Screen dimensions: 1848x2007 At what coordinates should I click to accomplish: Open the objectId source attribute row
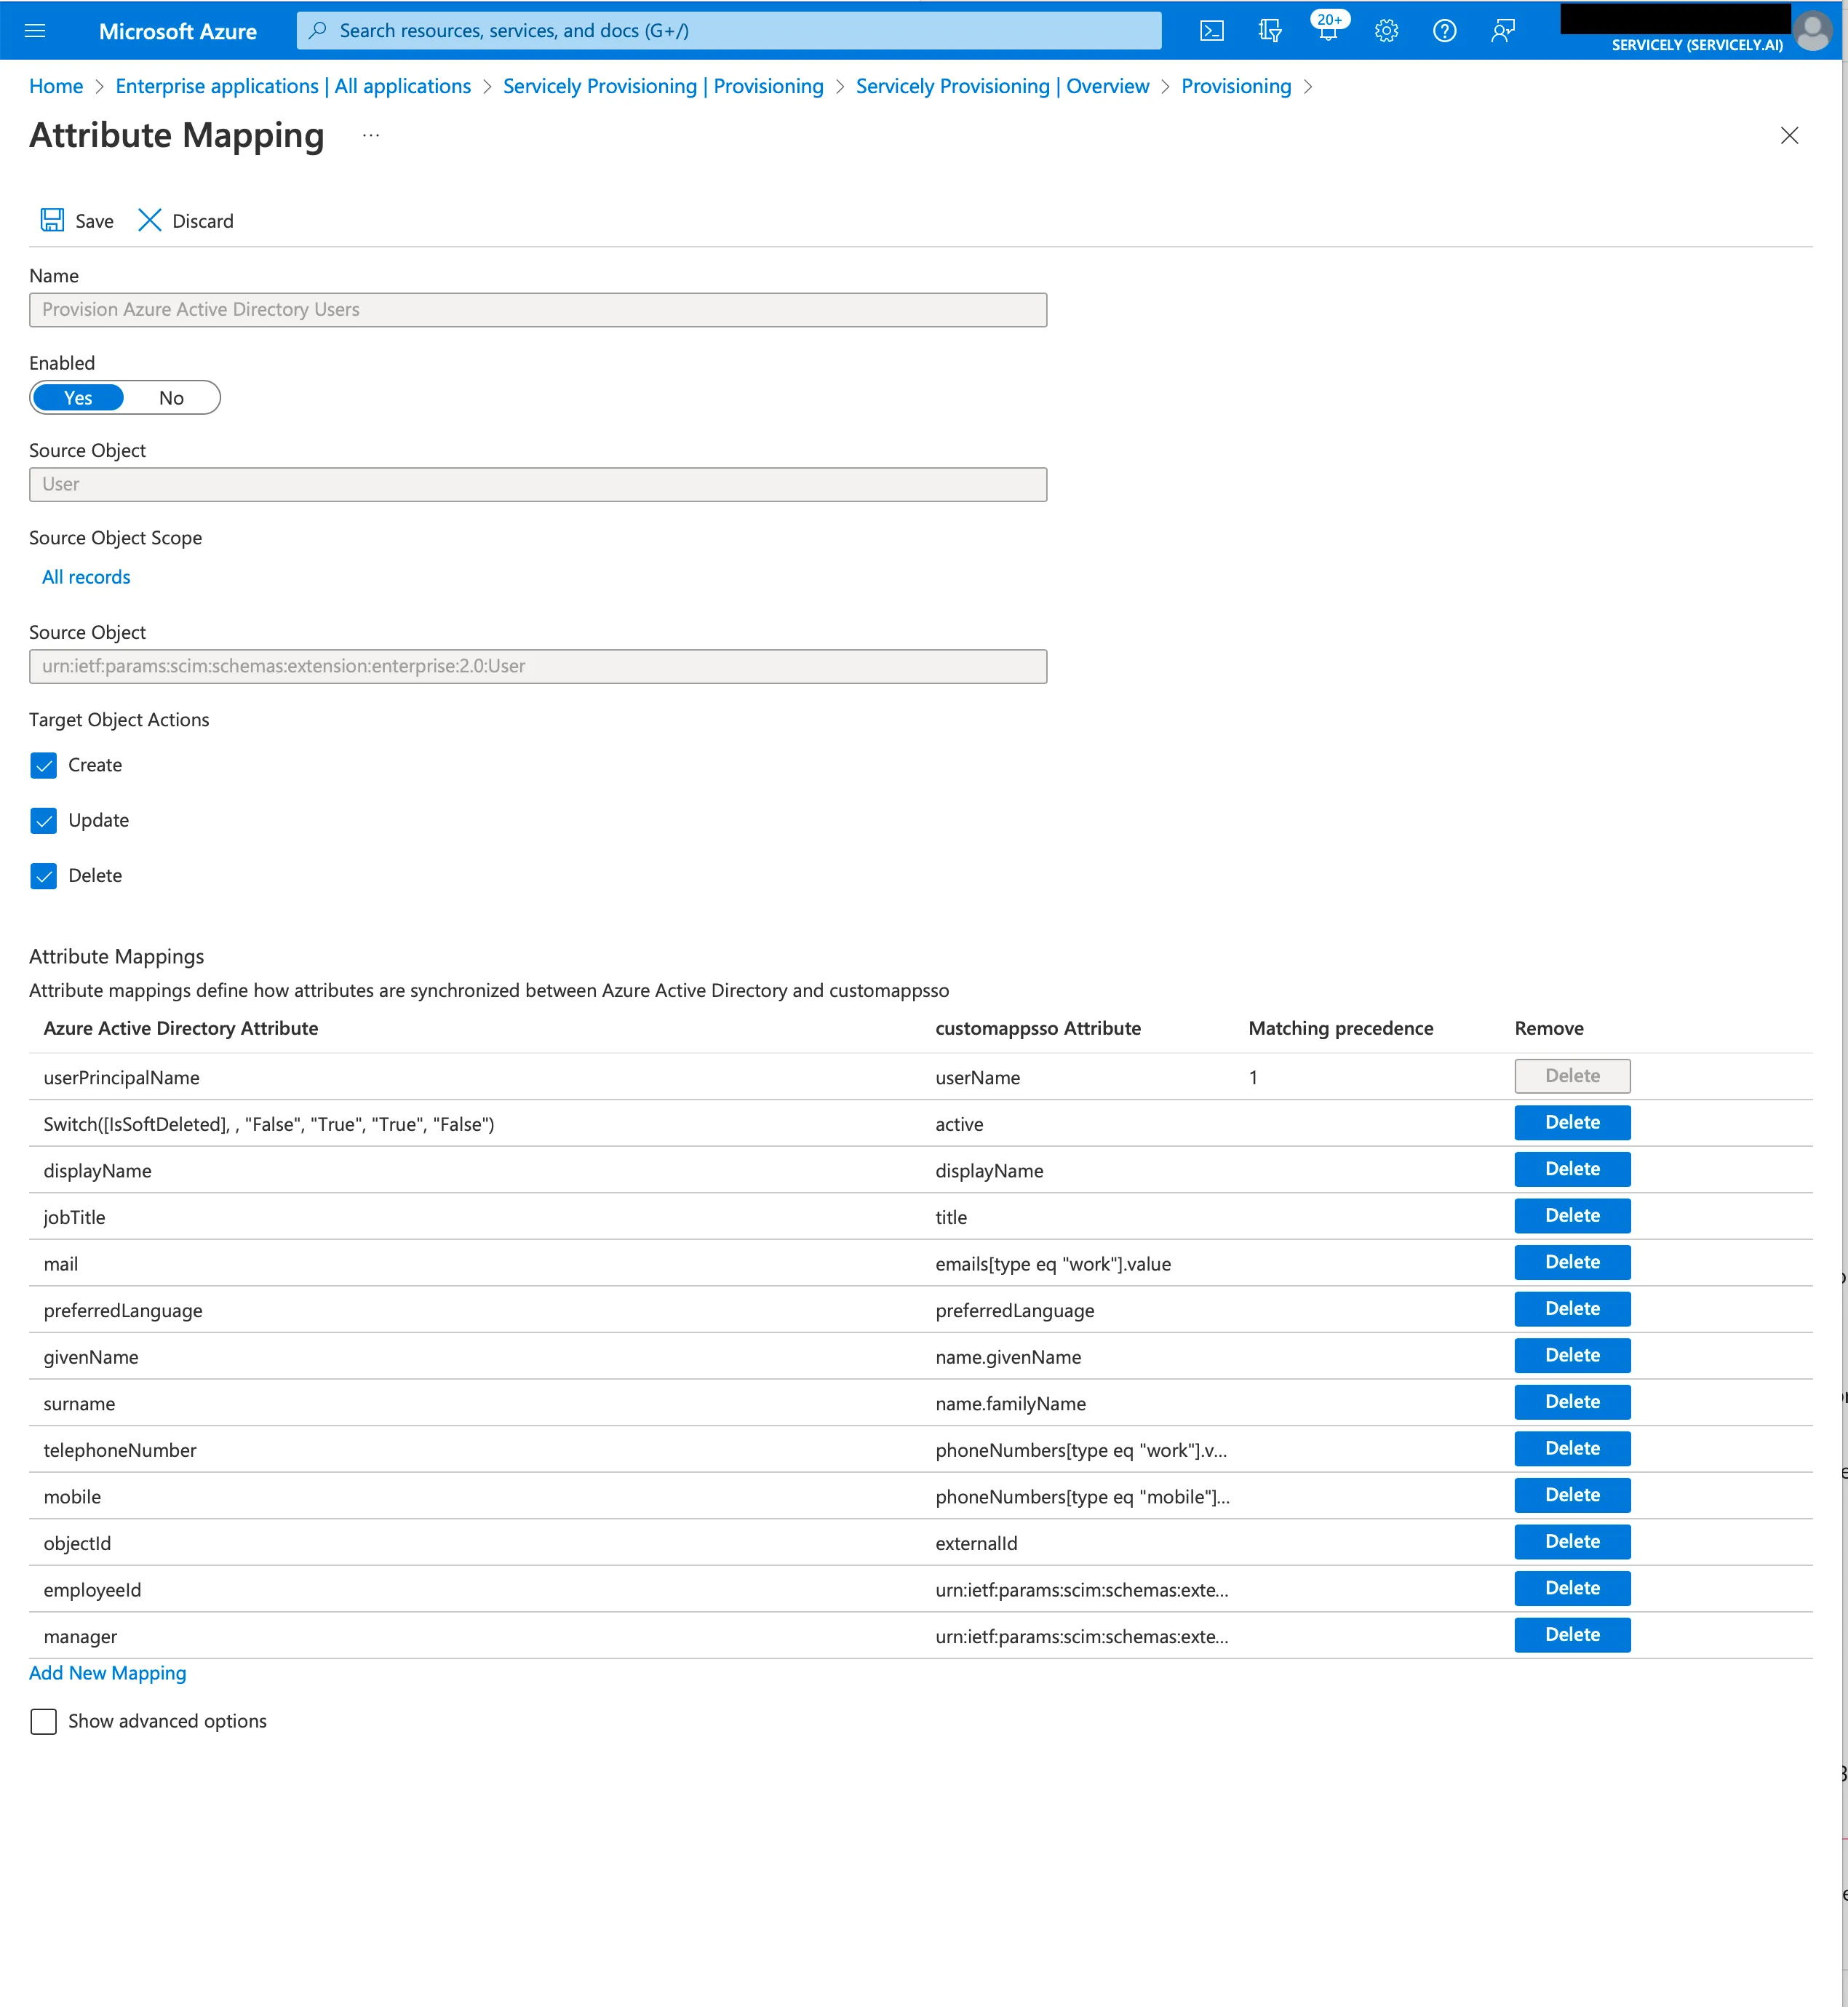coord(77,1543)
